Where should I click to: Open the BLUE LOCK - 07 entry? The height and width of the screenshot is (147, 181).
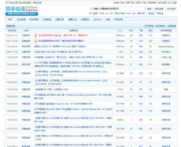pyautogui.click(x=63, y=104)
